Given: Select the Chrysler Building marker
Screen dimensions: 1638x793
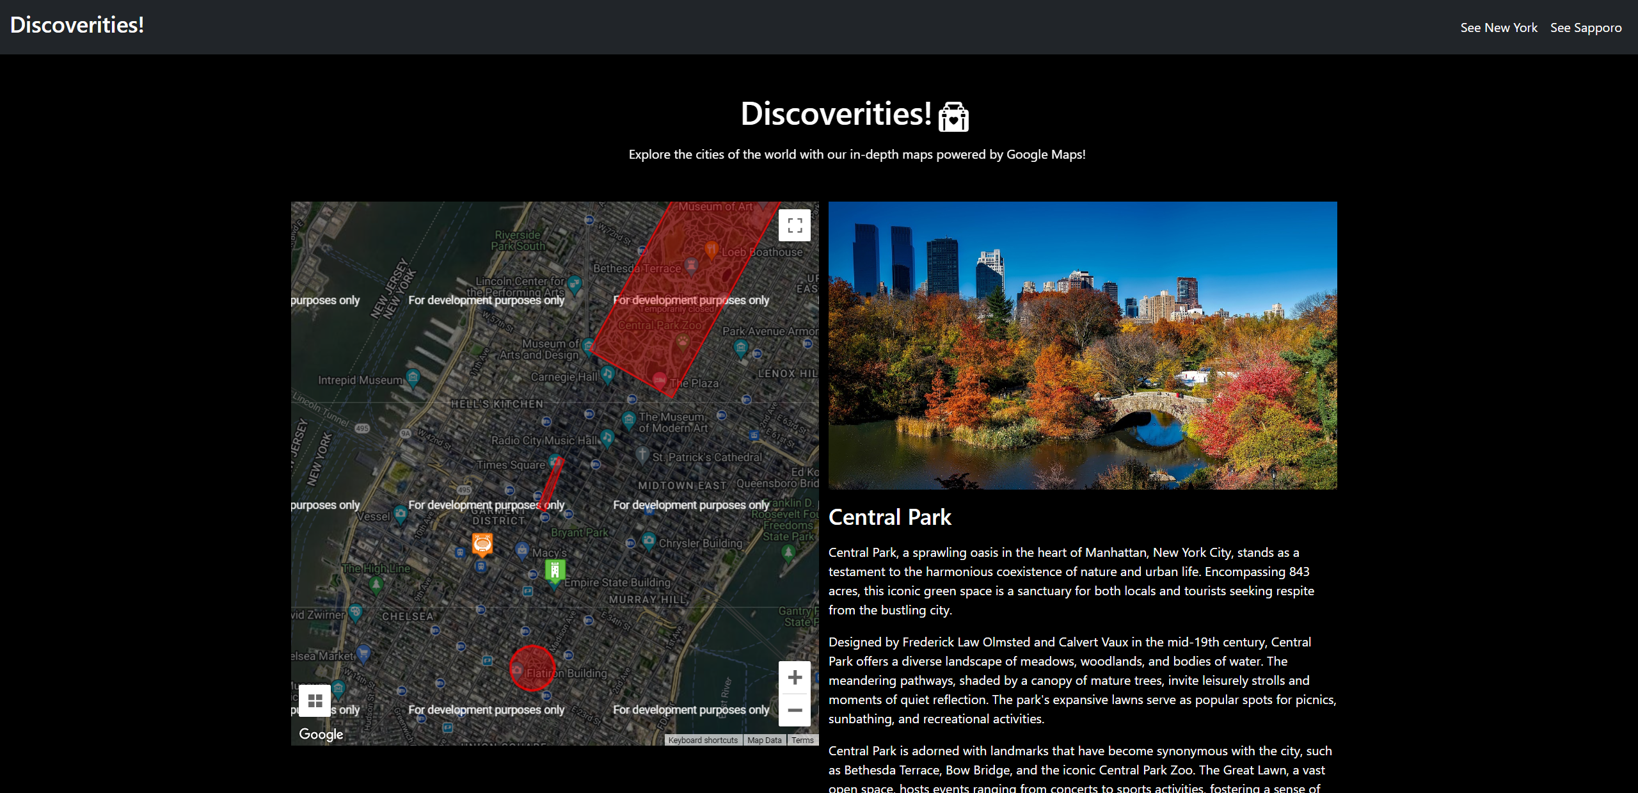Looking at the screenshot, I should tap(649, 541).
